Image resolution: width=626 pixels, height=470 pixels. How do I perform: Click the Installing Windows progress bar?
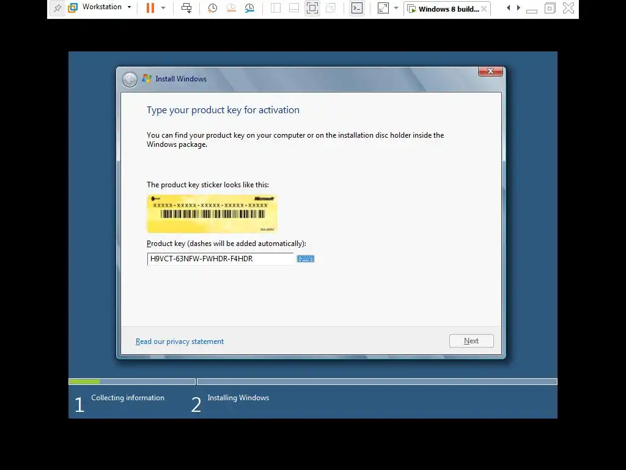point(377,382)
